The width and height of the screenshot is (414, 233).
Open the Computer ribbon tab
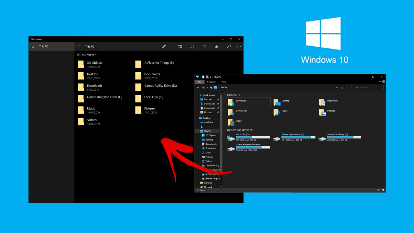pos(212,82)
